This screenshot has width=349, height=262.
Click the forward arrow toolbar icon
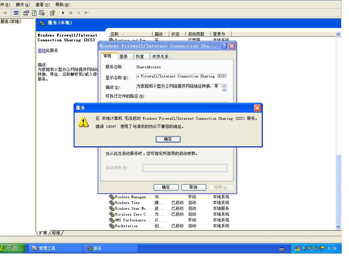[x=5, y=13]
